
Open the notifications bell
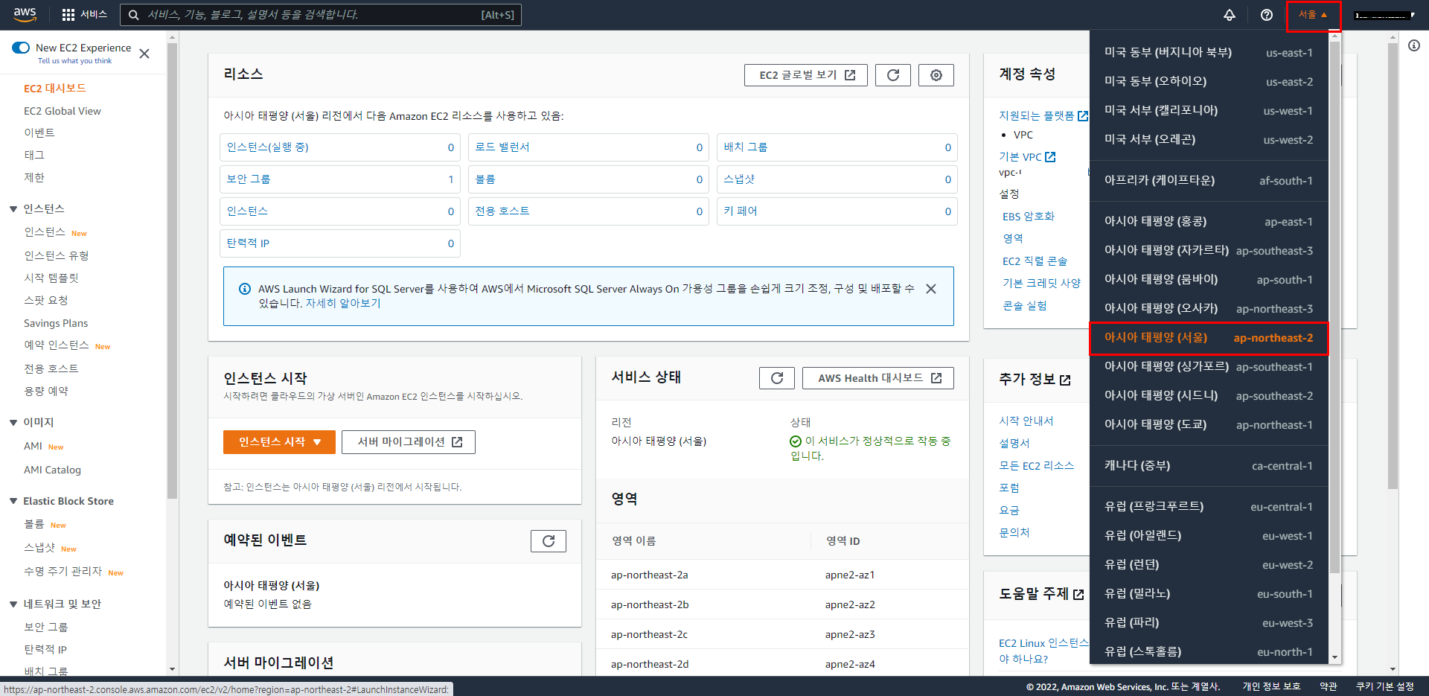point(1230,15)
